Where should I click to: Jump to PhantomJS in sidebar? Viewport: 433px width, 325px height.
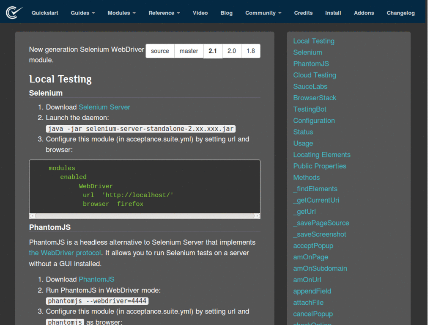(x=311, y=64)
